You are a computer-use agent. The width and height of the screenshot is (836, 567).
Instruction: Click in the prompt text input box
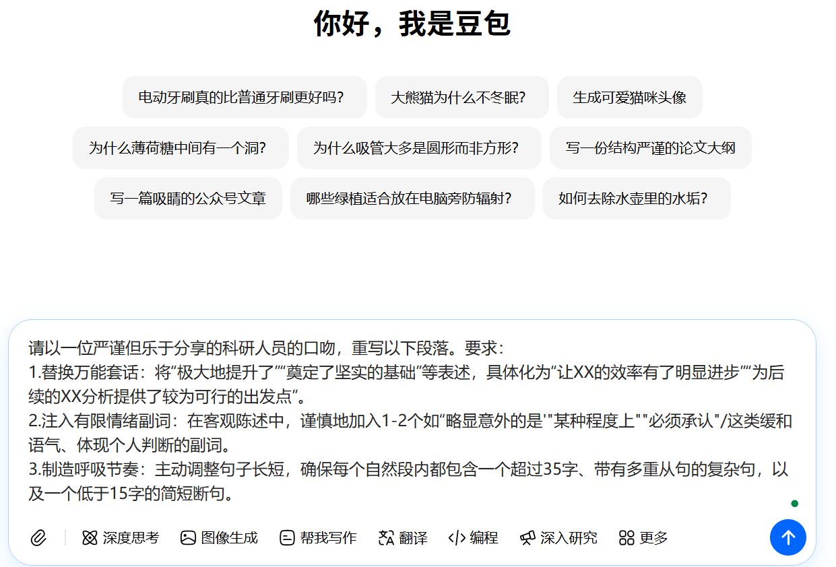[x=411, y=421]
